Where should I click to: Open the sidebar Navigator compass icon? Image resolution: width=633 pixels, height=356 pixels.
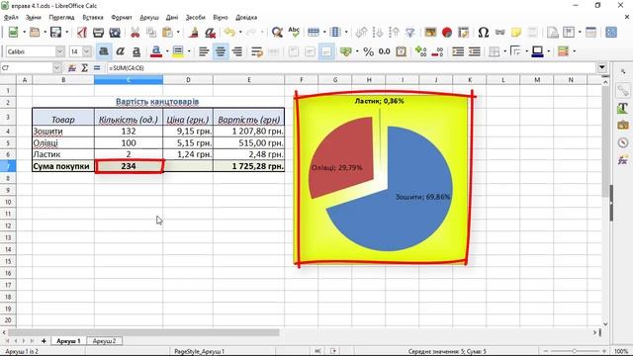click(x=623, y=142)
